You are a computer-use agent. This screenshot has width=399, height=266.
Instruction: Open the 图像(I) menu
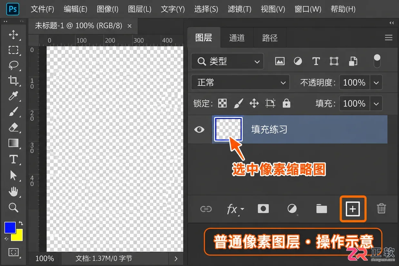[x=108, y=9]
